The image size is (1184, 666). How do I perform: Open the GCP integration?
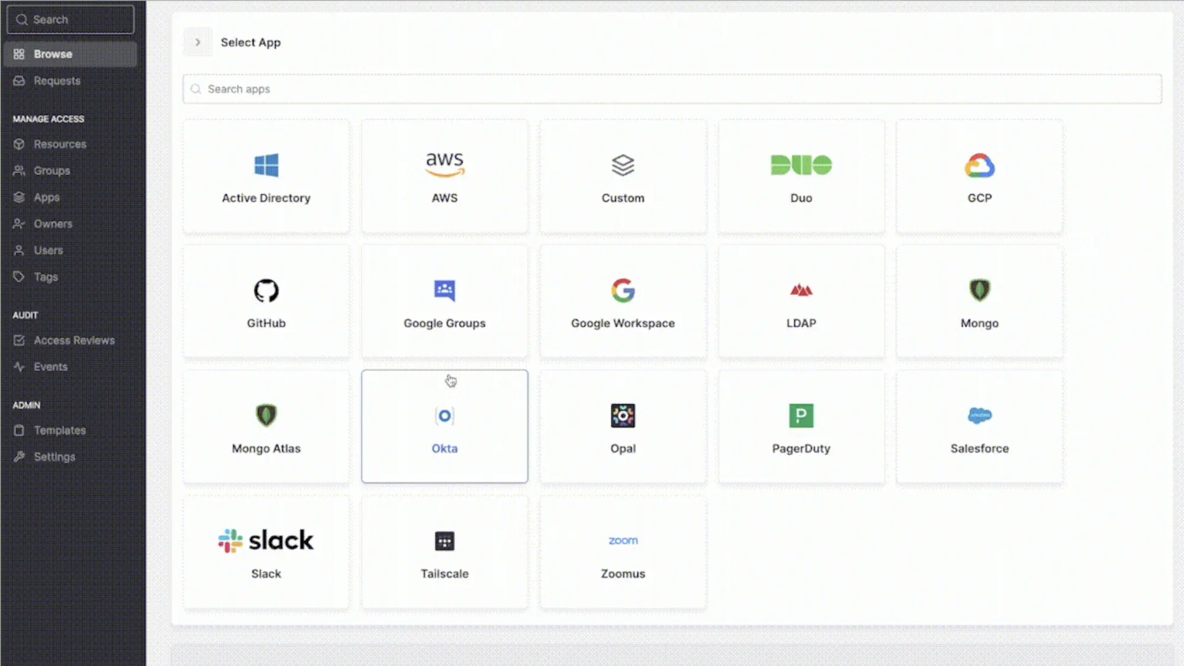(980, 176)
